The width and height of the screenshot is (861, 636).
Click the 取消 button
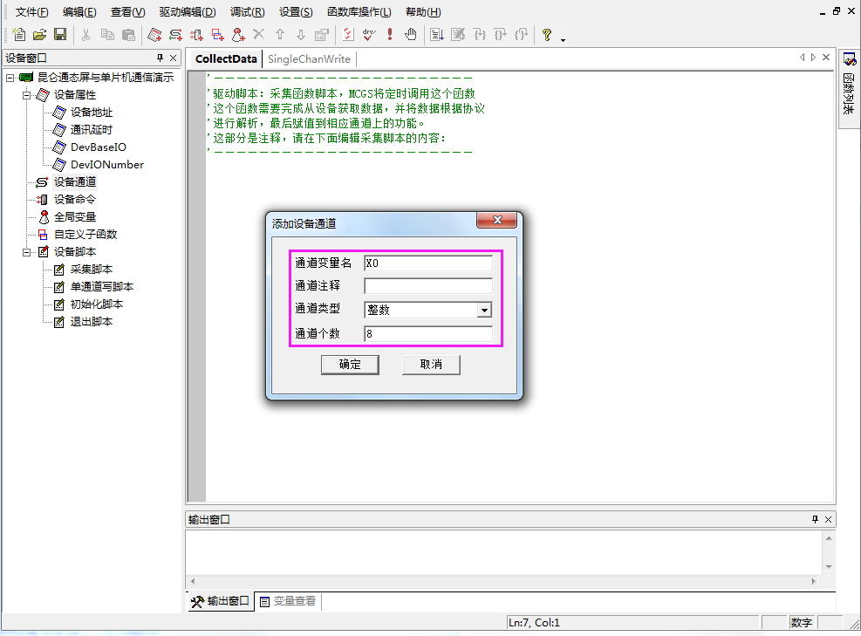(431, 365)
